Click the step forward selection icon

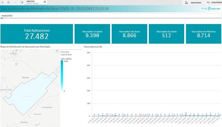click(15, 2)
